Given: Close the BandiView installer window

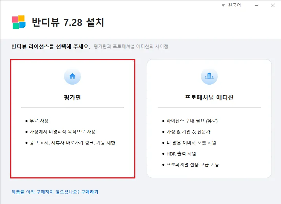Looking at the screenshot, I should [273, 5].
